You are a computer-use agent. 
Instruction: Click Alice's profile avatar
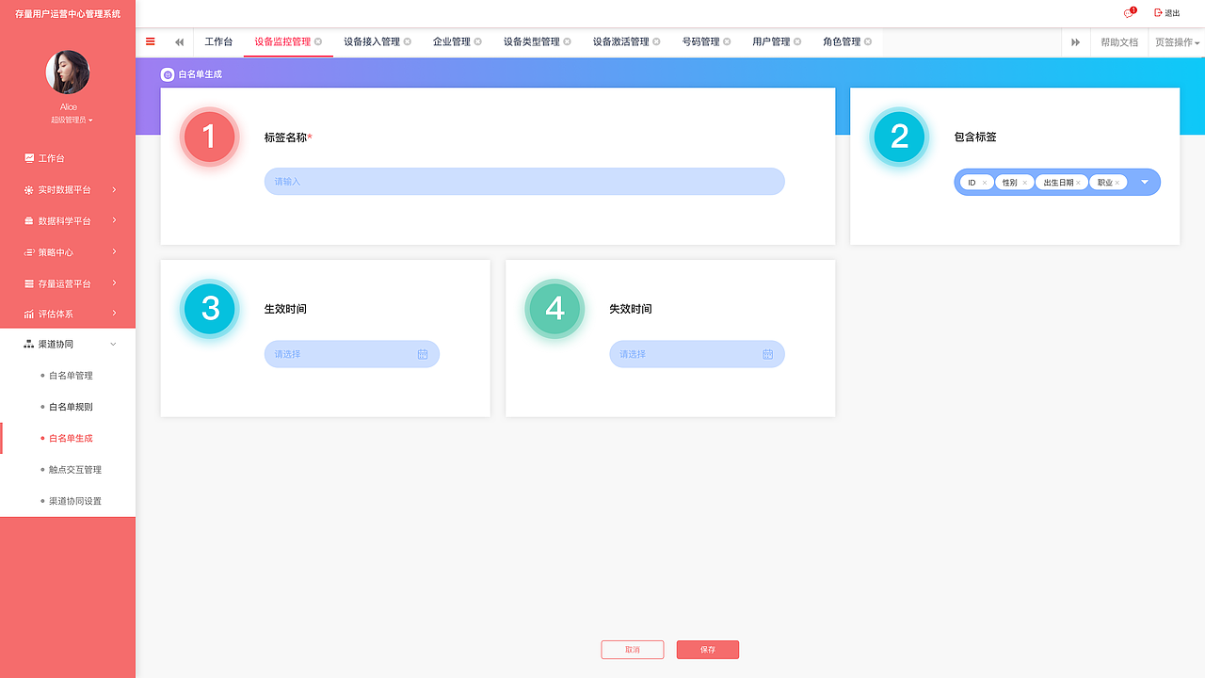click(x=68, y=73)
